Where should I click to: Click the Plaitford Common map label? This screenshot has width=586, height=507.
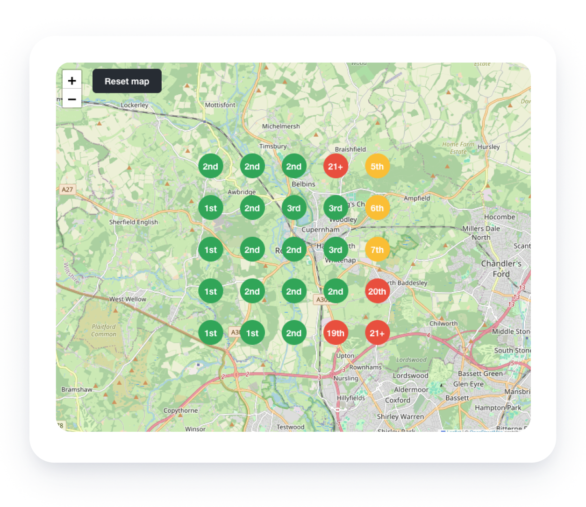pos(104,331)
